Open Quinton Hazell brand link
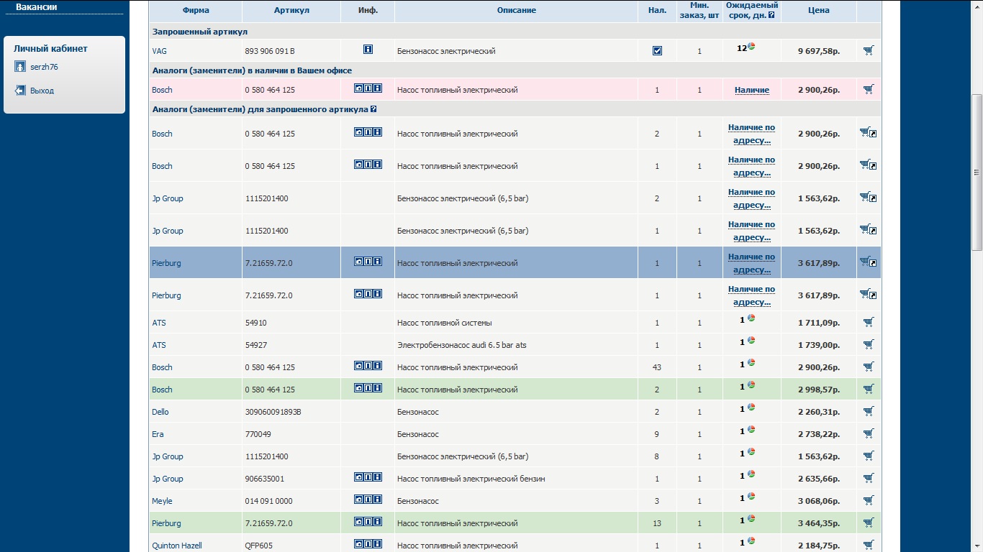This screenshot has height=552, width=983. [x=176, y=546]
